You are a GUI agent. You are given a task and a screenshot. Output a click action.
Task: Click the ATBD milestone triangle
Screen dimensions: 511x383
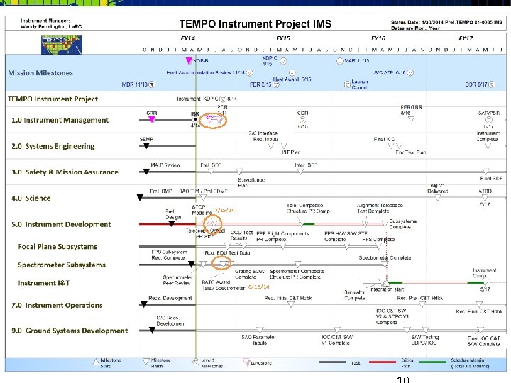[485, 197]
